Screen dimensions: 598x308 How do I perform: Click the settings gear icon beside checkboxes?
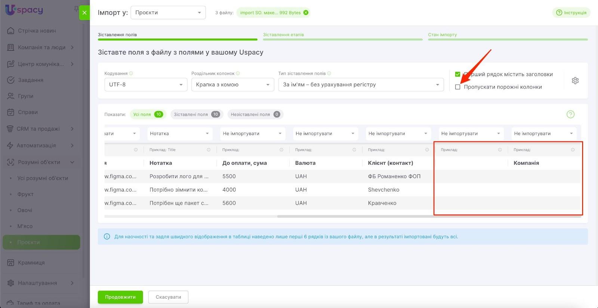[x=575, y=81]
